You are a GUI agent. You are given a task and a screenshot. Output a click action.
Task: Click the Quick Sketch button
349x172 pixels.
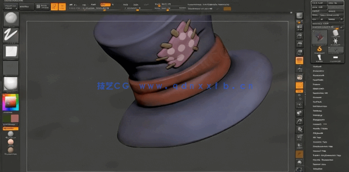(x=42, y=6)
